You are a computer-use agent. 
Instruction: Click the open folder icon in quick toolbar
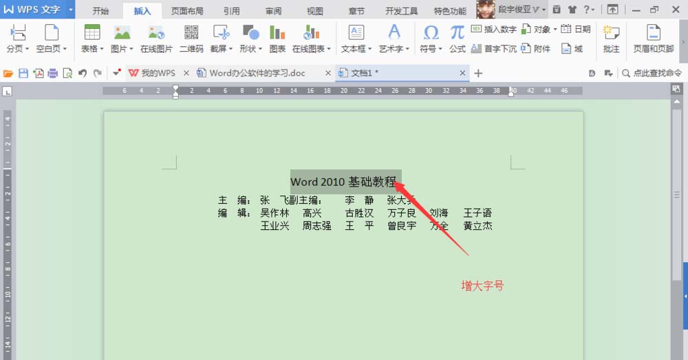point(8,74)
